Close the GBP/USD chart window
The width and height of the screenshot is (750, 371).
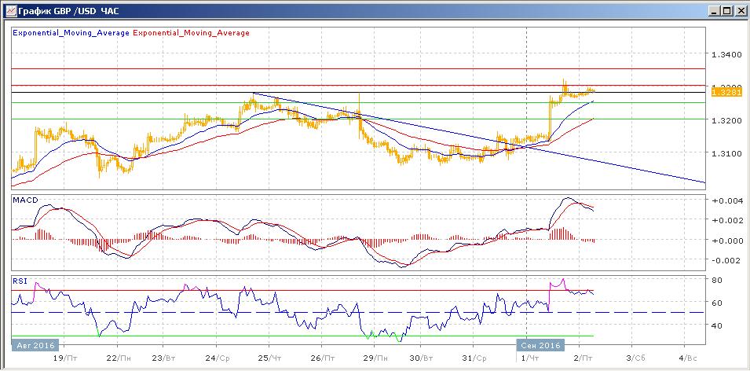coord(740,11)
